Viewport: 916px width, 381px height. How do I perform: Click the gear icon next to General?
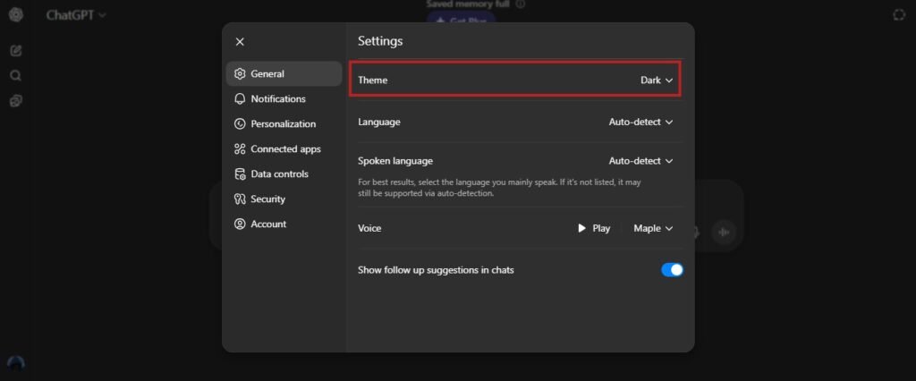pos(240,73)
